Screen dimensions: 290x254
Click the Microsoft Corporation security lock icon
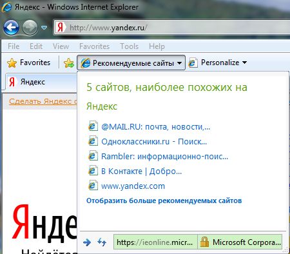click(204, 242)
